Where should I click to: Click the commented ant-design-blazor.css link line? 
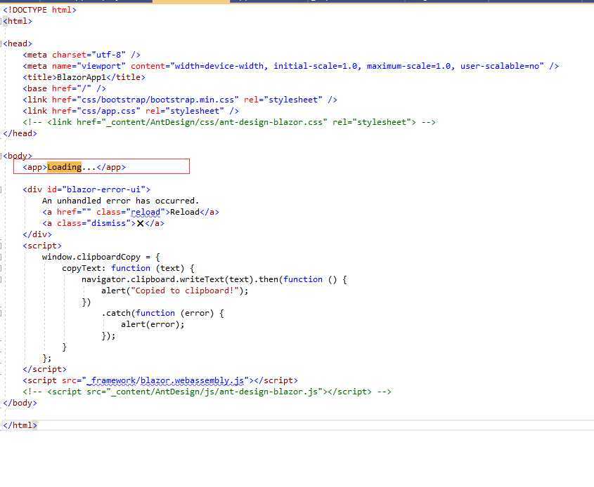pos(229,122)
